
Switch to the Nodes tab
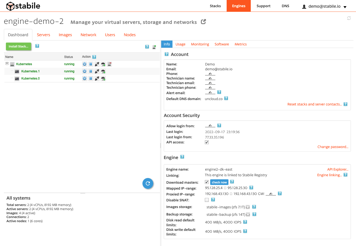[x=130, y=35]
